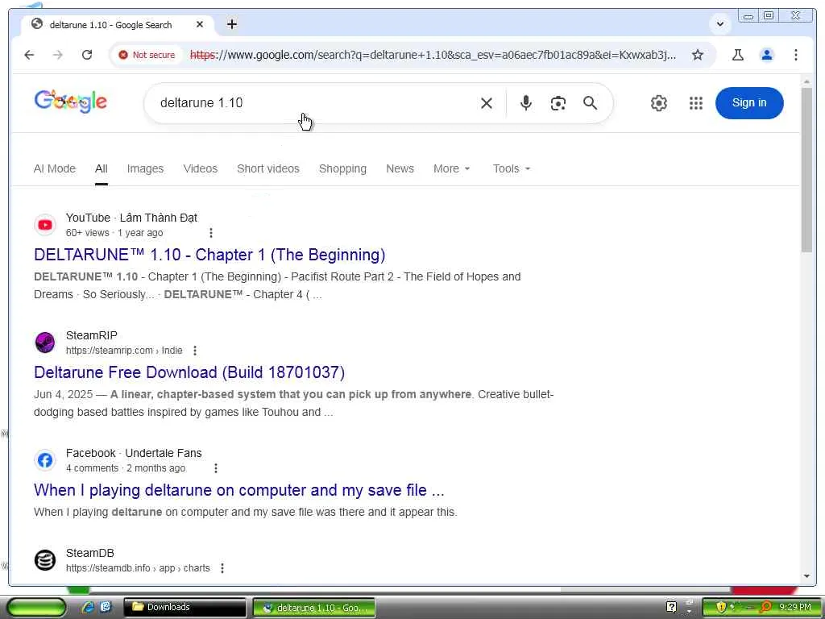Open a new browser tab
Image resolution: width=825 pixels, height=619 pixels.
(x=231, y=24)
